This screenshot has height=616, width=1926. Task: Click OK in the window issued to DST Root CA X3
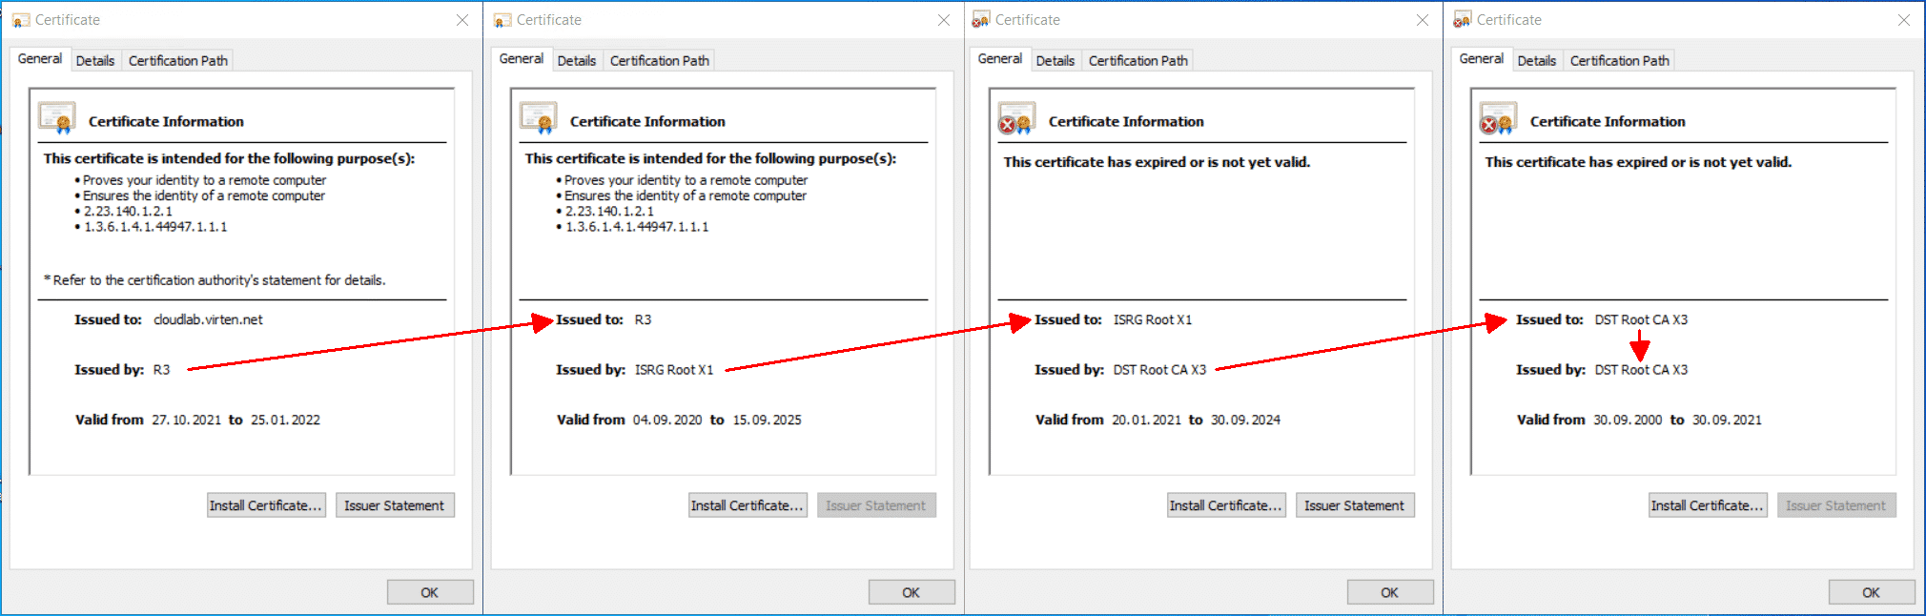1872,592
